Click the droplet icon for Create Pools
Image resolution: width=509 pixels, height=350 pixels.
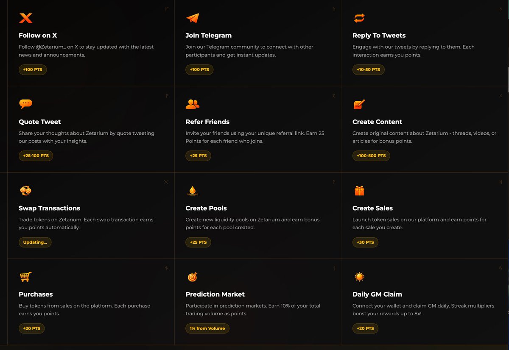(193, 191)
